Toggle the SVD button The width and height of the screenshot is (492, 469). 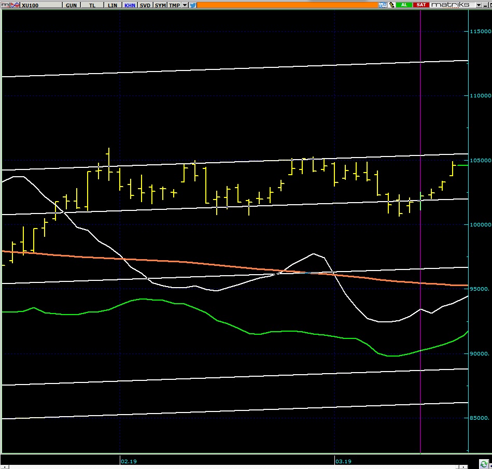coord(145,5)
